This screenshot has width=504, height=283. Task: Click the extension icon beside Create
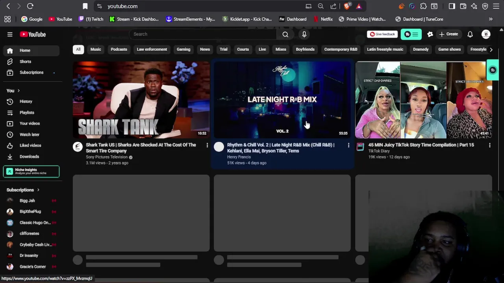click(430, 34)
